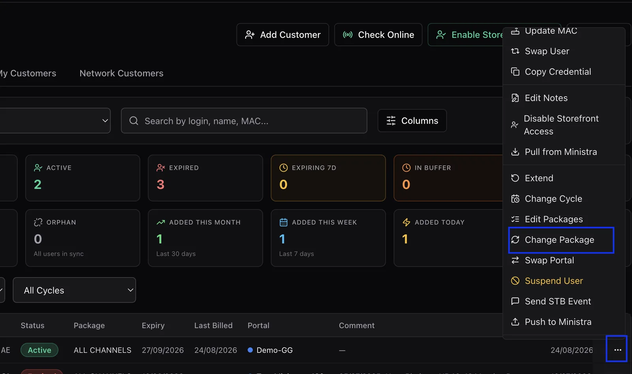Click the Orphan stat card

(x=83, y=238)
